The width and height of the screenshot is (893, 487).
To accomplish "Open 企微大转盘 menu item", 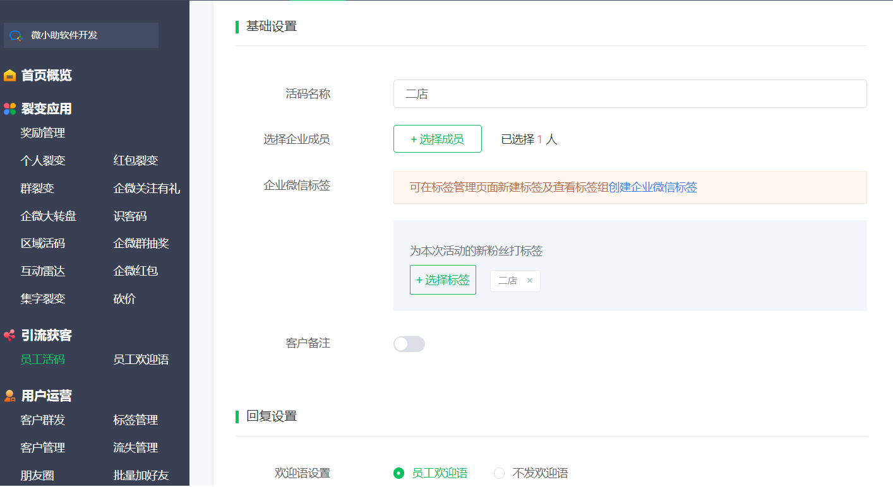I will (48, 216).
